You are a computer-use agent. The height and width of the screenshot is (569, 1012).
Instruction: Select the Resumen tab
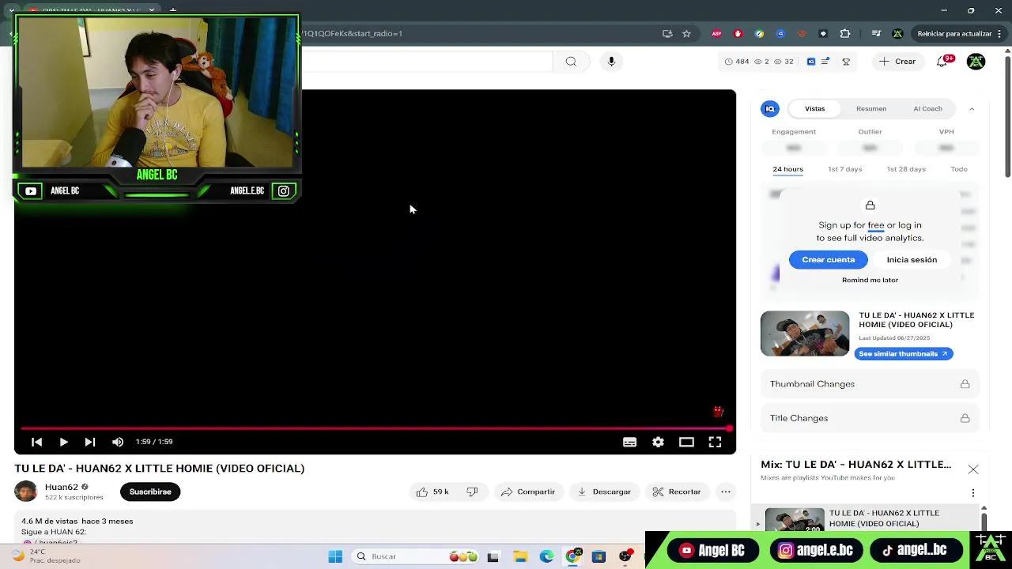[x=871, y=108]
